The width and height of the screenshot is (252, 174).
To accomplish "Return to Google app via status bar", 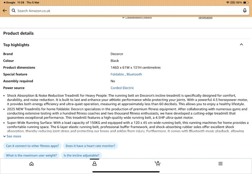I will coord(9,2).
